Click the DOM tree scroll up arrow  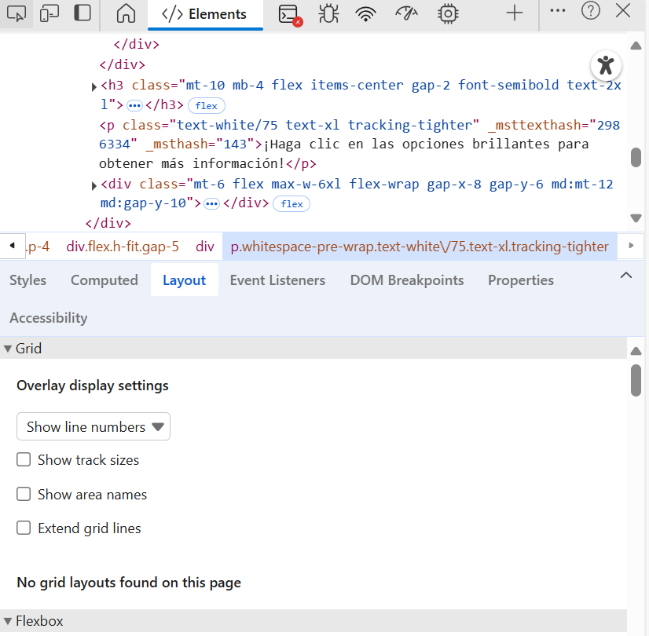click(636, 46)
